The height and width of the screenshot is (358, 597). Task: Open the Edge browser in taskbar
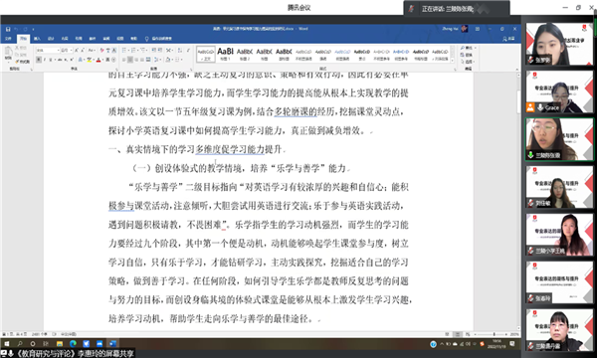coord(73,344)
